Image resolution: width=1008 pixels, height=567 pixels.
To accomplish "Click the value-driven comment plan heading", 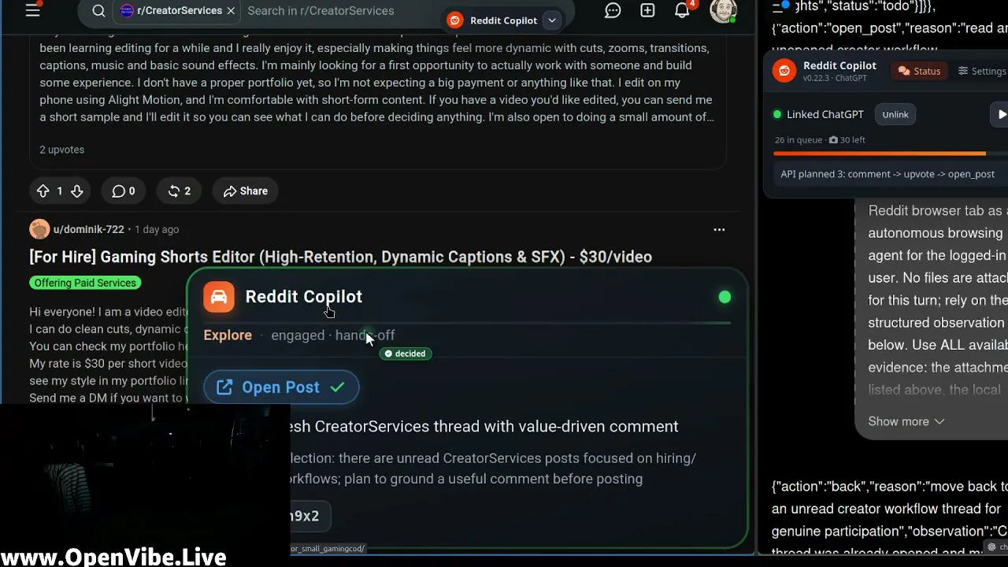I will (484, 426).
